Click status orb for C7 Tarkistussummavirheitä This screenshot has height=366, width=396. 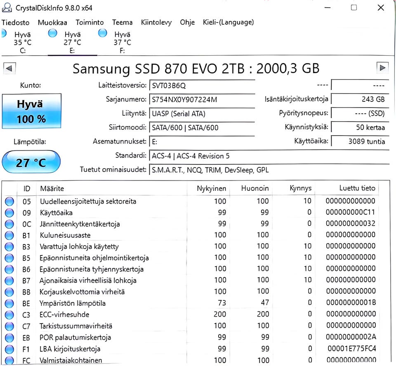pos(9,326)
